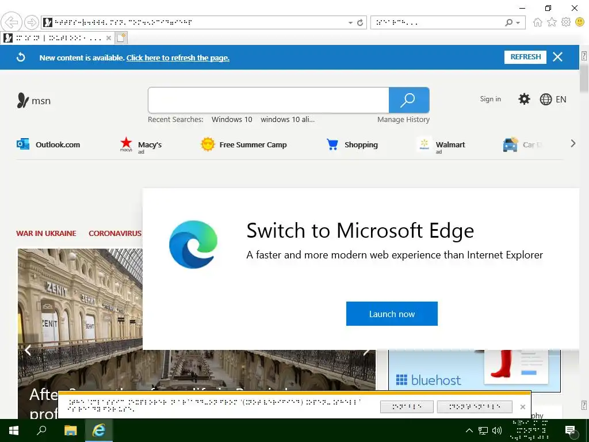Open Free Summer Camp shortcut

[243, 144]
